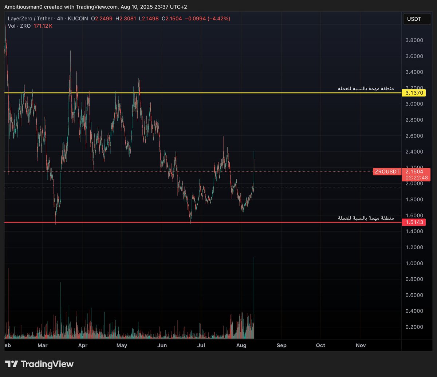Screen dimensions: 437x377
Task: Click the Aug label on the time axis
Action: click(x=242, y=345)
